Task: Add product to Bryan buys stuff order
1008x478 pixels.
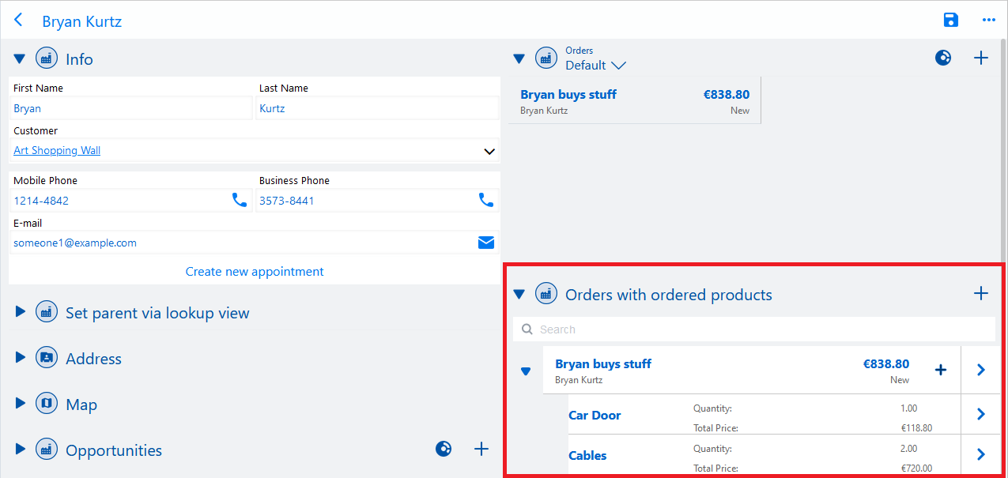Action: tap(940, 370)
